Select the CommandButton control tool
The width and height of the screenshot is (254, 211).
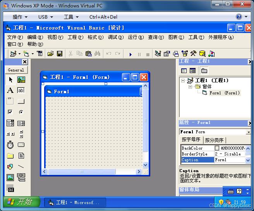coord(21,101)
